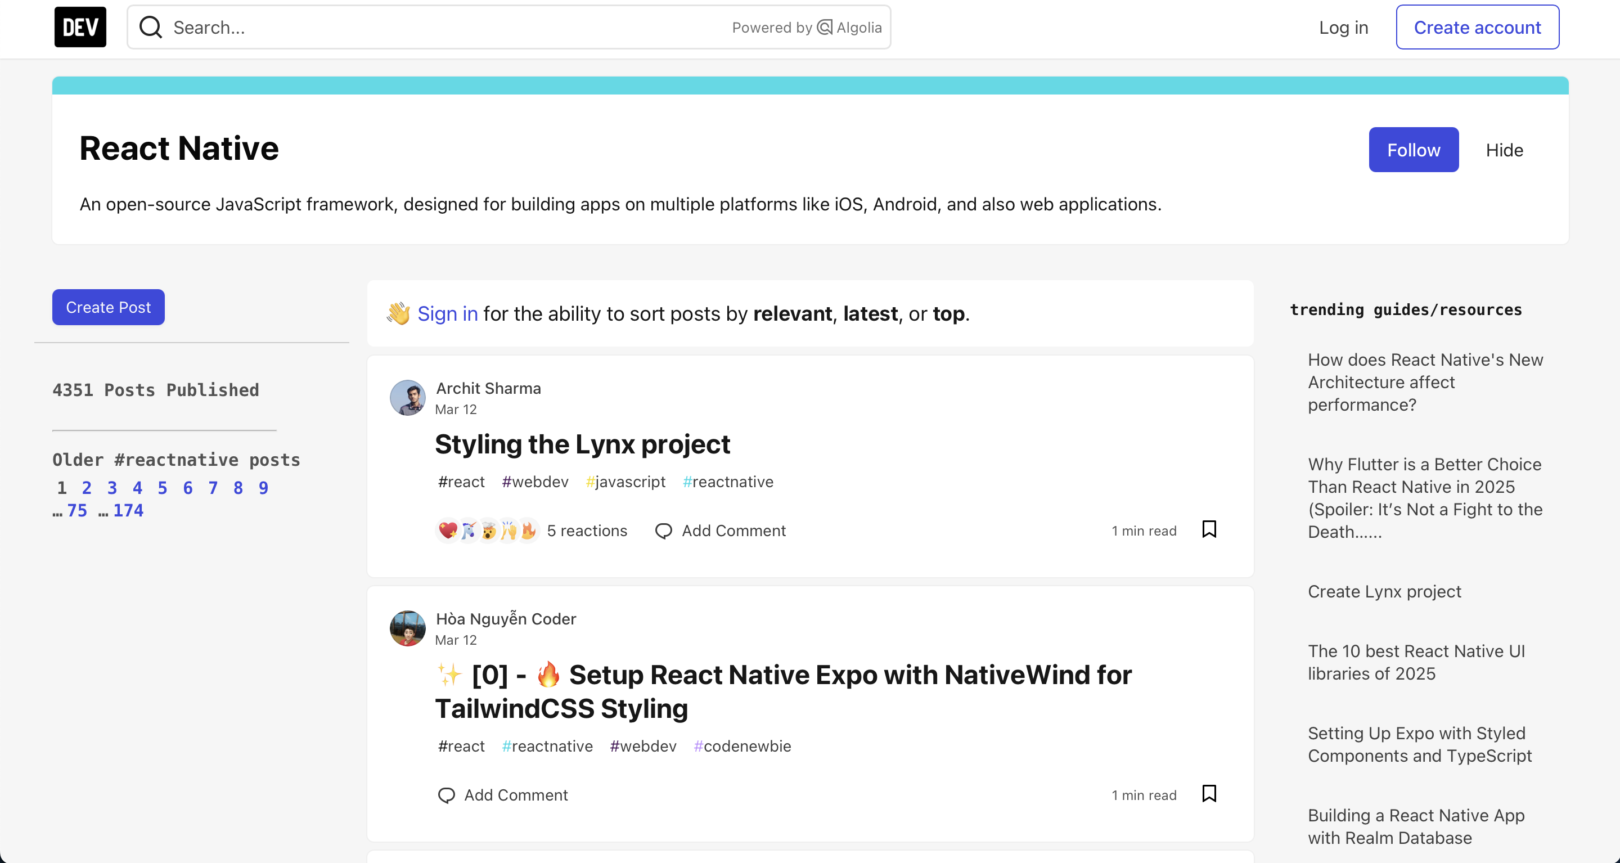Viewport: 1620px width, 863px height.
Task: Bookmark the NativeWind Expo setup post
Action: (1209, 794)
